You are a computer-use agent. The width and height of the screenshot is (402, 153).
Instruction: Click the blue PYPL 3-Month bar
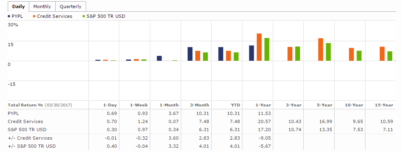[190, 54]
